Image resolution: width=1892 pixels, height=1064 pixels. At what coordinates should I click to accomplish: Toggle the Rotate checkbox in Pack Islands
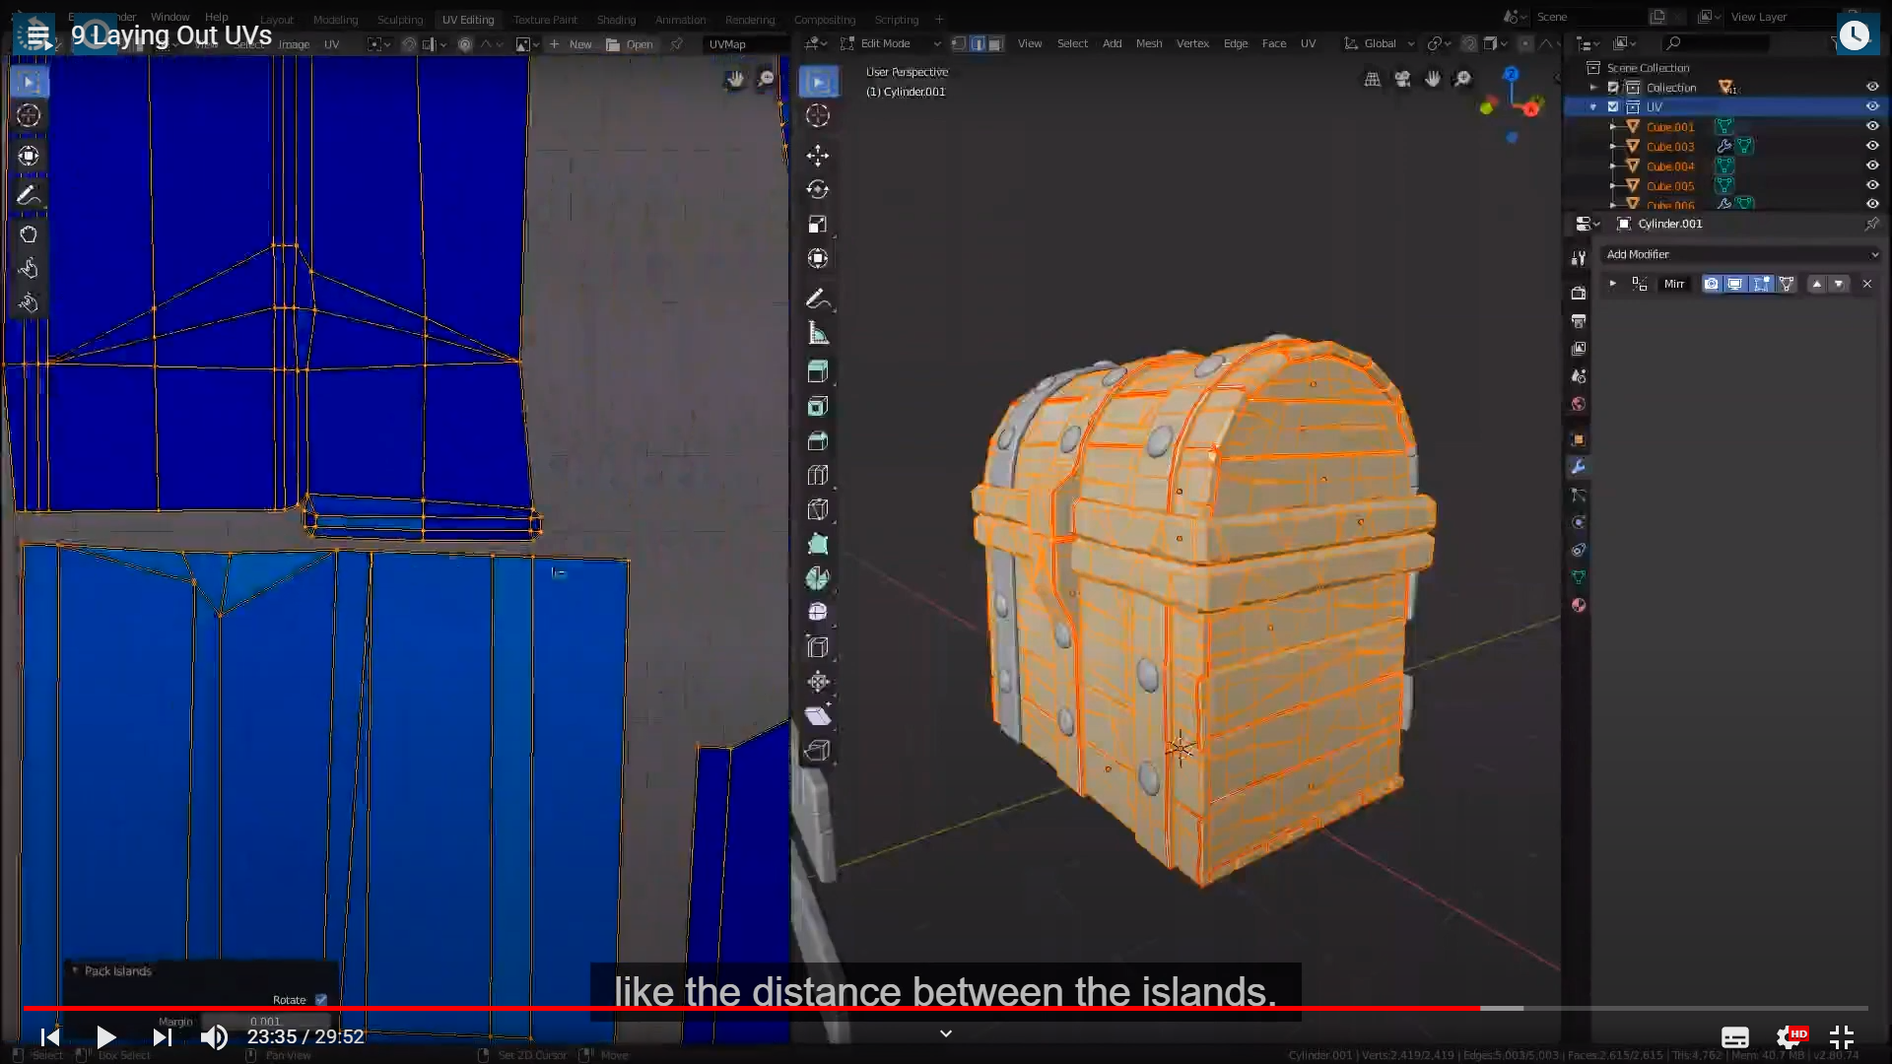[x=321, y=1000]
